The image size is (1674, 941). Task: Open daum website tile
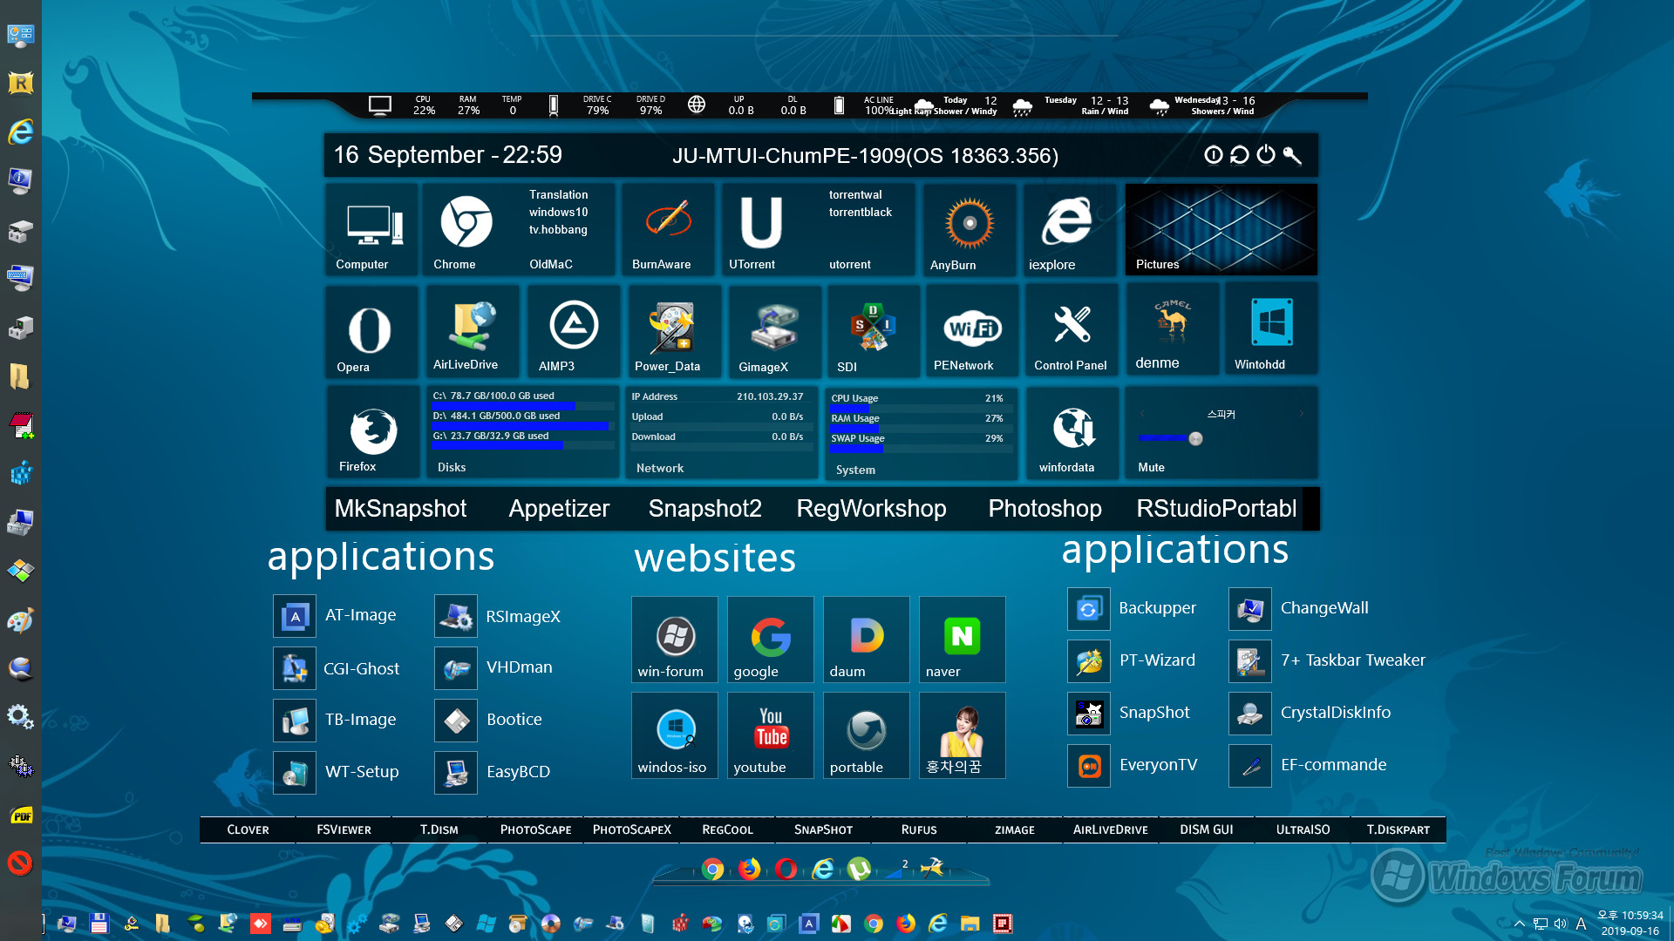tap(866, 640)
